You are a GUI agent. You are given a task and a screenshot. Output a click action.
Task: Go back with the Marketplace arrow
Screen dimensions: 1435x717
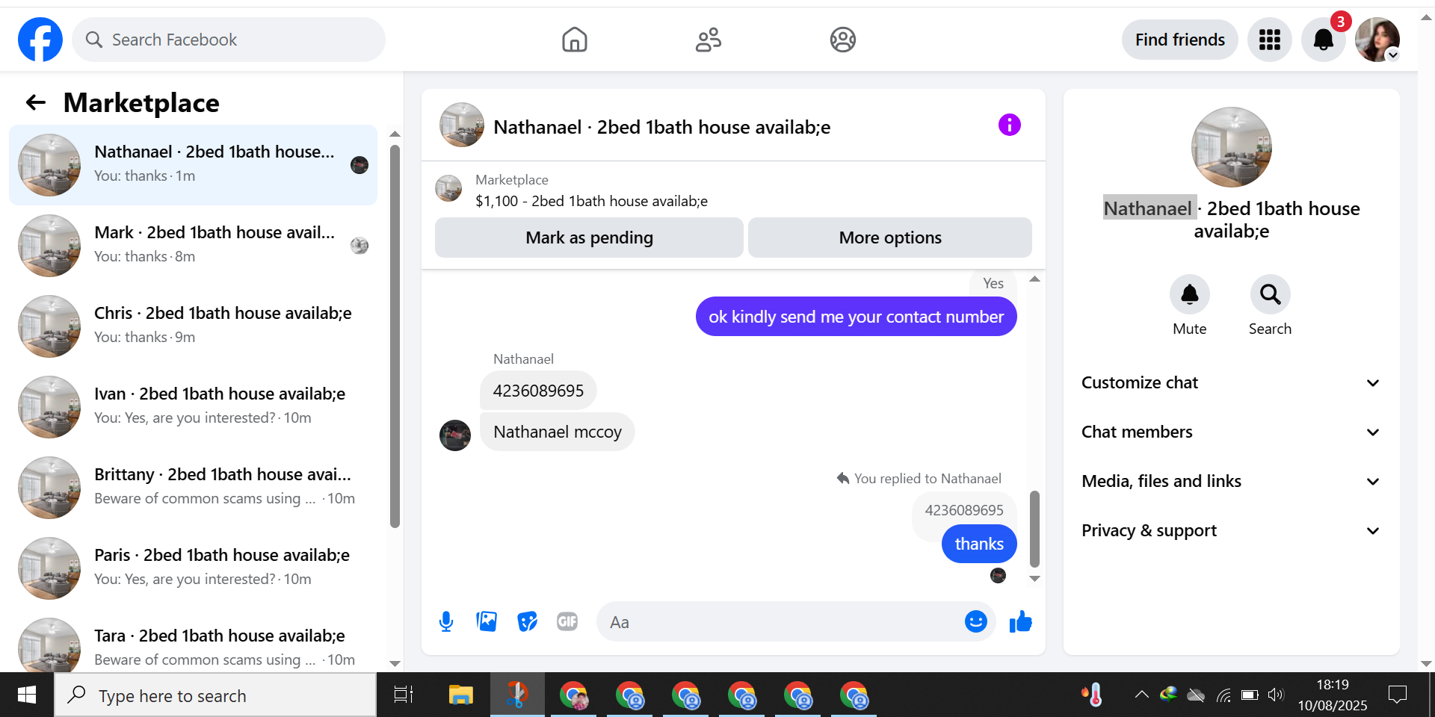tap(36, 102)
